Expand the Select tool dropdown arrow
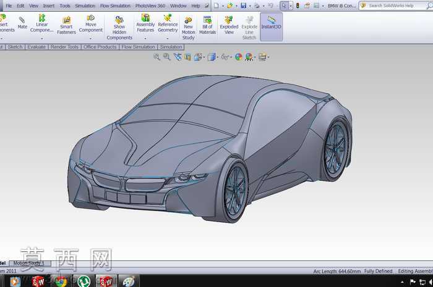 click(291, 6)
